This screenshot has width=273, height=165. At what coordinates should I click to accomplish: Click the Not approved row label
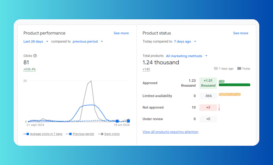[153, 107]
